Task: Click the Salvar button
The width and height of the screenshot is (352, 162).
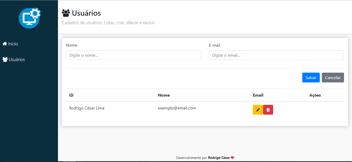Action: click(x=311, y=78)
